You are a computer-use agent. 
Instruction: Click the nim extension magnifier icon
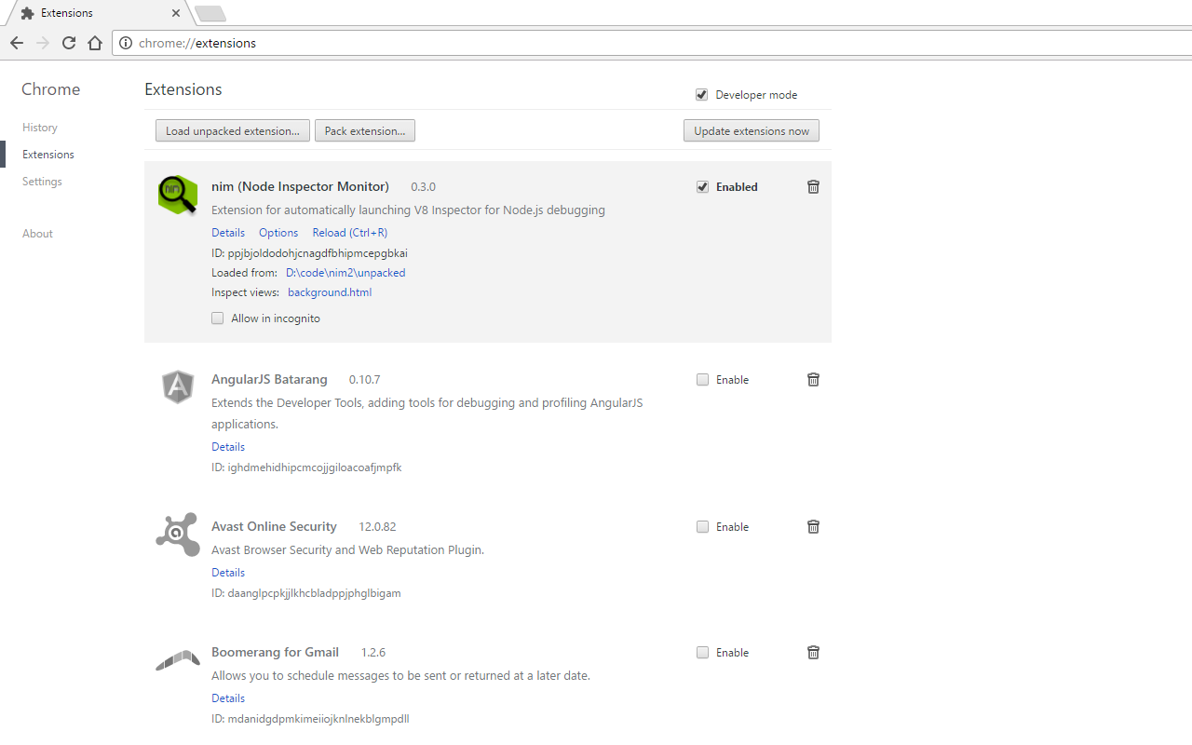pos(177,195)
